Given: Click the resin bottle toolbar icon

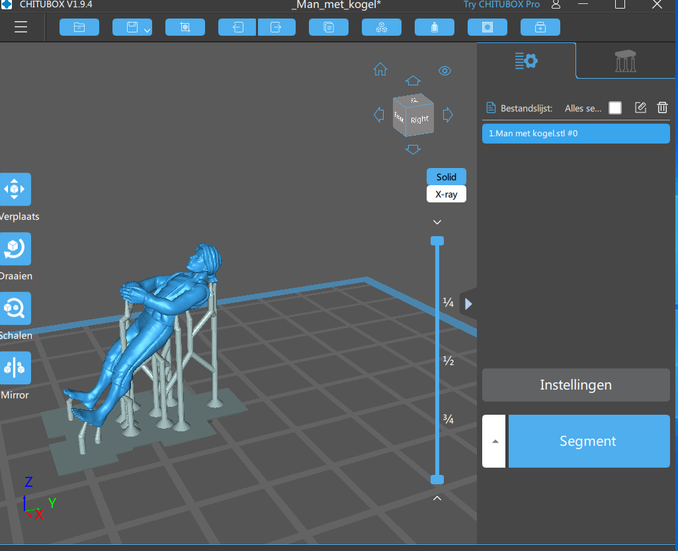Looking at the screenshot, I should pos(435,27).
